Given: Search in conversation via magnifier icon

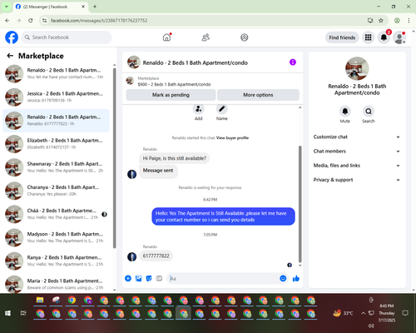Looking at the screenshot, I should pyautogui.click(x=369, y=112).
